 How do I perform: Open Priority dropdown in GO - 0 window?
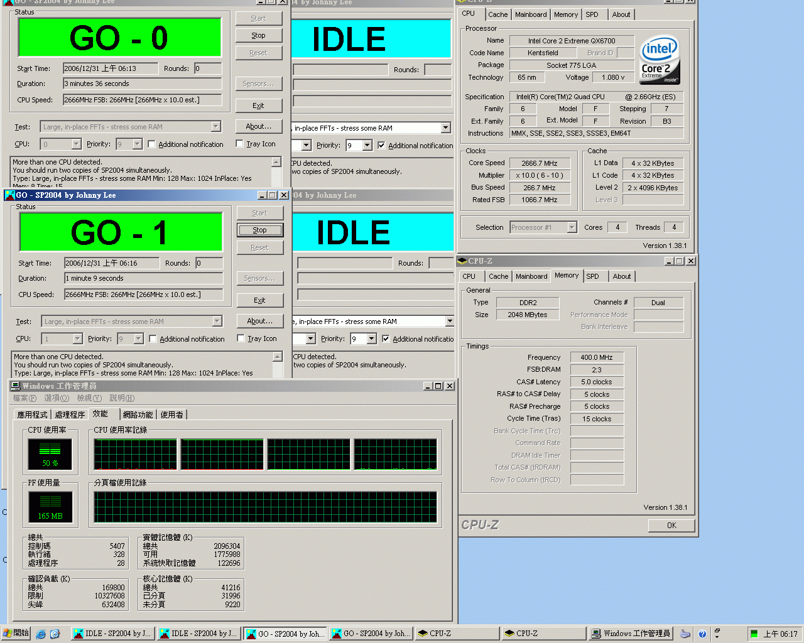pyautogui.click(x=137, y=144)
